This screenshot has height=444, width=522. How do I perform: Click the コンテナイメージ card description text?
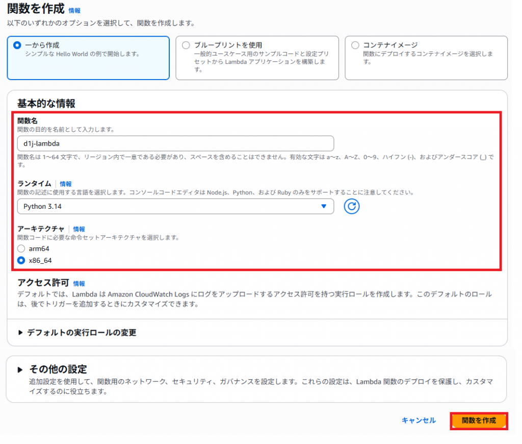(427, 57)
